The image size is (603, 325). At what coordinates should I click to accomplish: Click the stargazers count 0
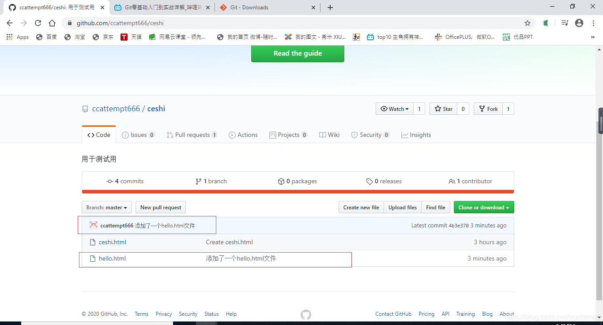tap(463, 109)
